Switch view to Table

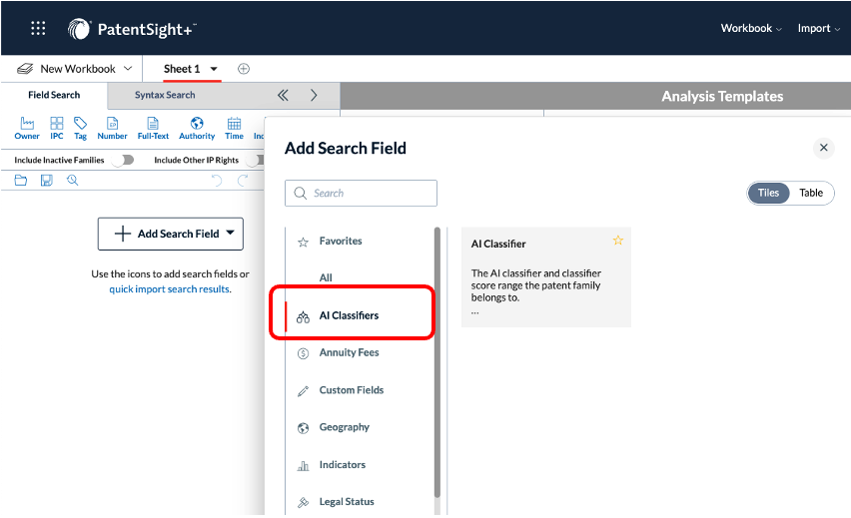pyautogui.click(x=811, y=193)
